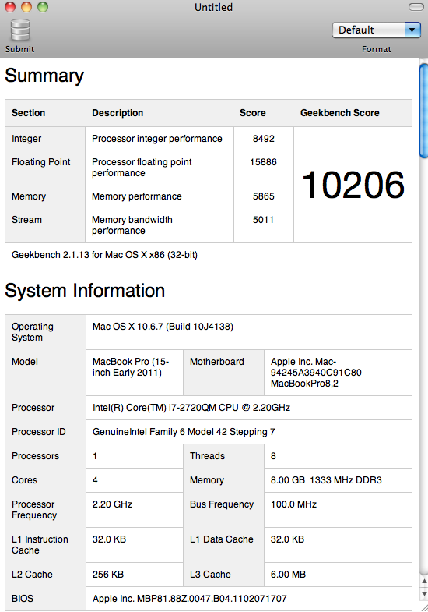
Task: Click the 2.20 GHz processor frequency value
Action: coord(112,504)
